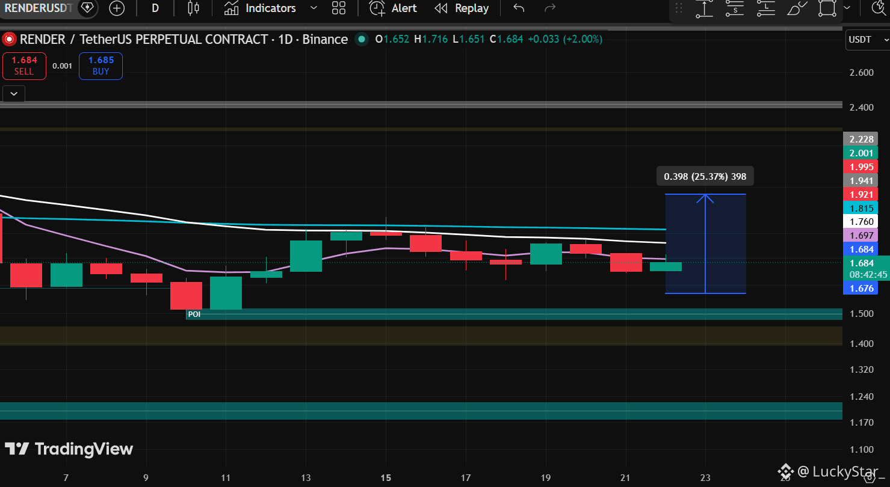
Task: Click the 2.600 price axis value
Action: pos(861,73)
